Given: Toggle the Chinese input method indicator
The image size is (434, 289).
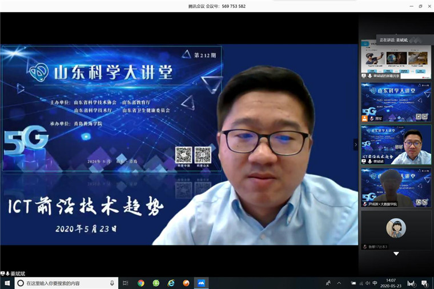Looking at the screenshot, I should point(375,283).
